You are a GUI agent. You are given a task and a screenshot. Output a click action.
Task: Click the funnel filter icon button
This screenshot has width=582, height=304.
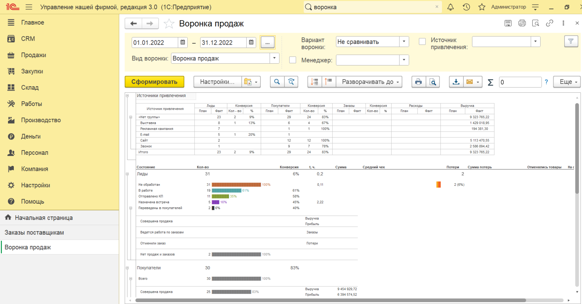pos(571,41)
